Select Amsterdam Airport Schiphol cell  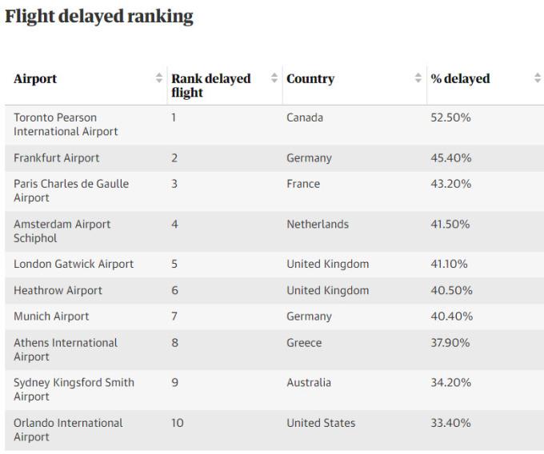[62, 231]
